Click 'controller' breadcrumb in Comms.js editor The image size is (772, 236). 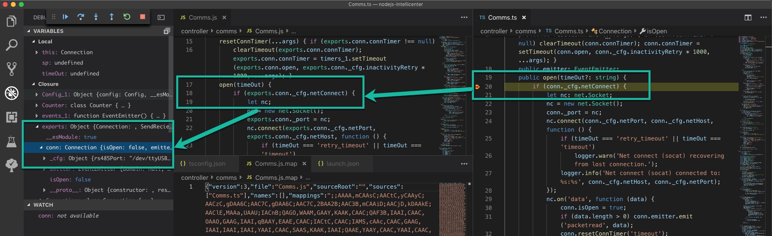coord(195,31)
